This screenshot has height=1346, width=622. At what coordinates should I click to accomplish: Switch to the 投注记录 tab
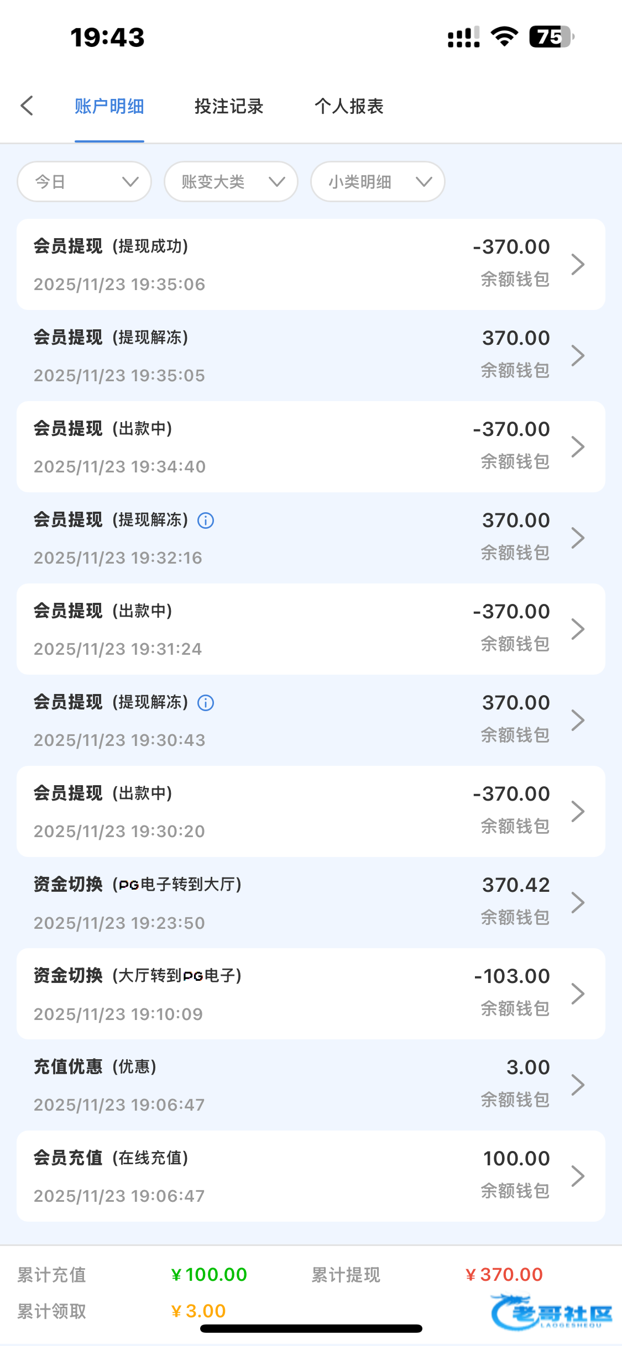(229, 106)
